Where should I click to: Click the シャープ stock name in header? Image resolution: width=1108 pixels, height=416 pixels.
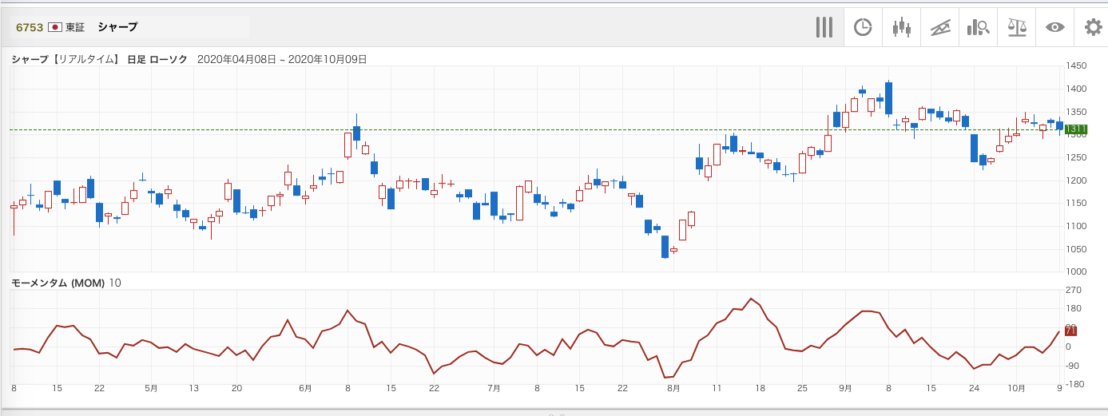(x=117, y=27)
